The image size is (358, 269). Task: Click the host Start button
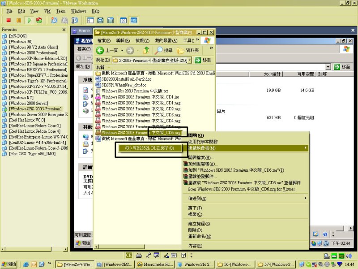(9, 264)
